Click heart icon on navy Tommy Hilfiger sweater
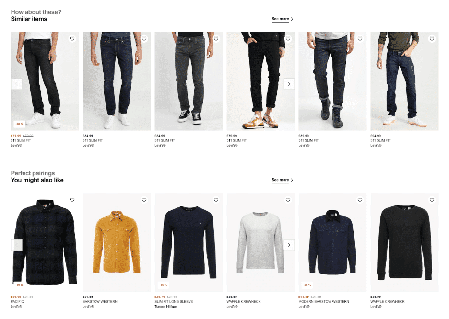This screenshot has width=449, height=319. tap(216, 200)
